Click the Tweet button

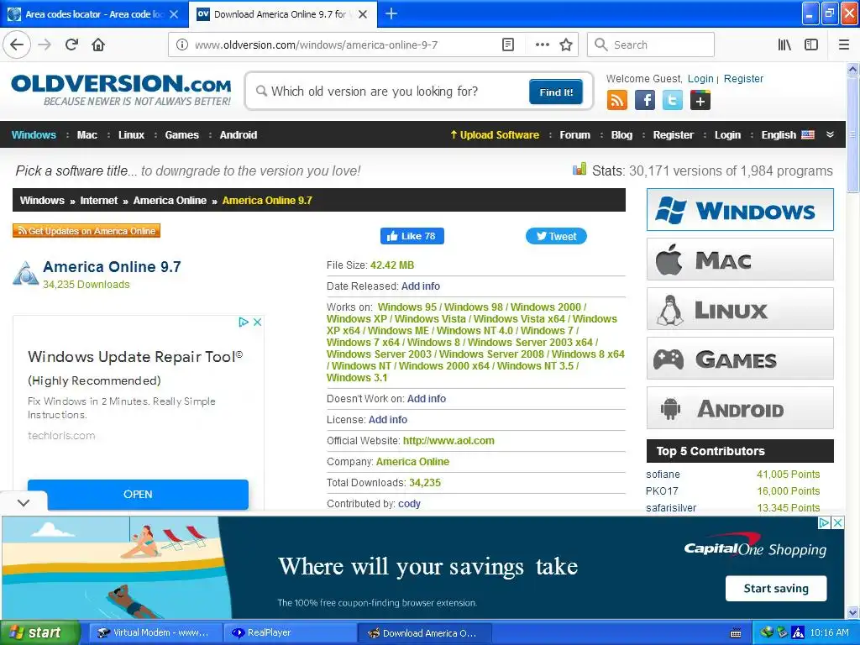pyautogui.click(x=556, y=236)
